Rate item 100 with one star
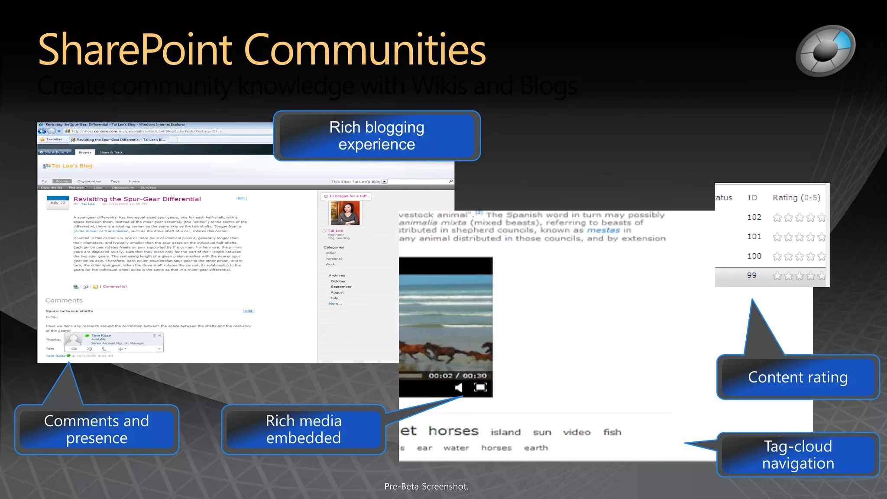 point(777,256)
